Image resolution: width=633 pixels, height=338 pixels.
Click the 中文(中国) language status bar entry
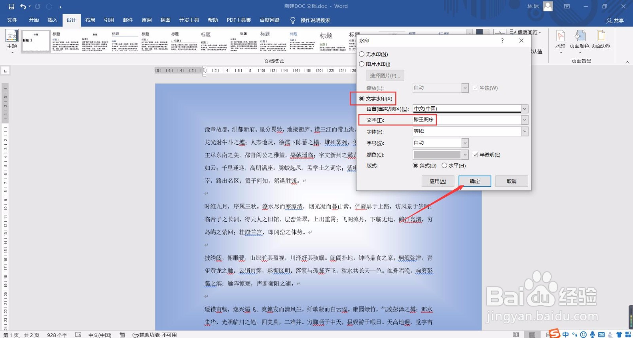pyautogui.click(x=100, y=335)
